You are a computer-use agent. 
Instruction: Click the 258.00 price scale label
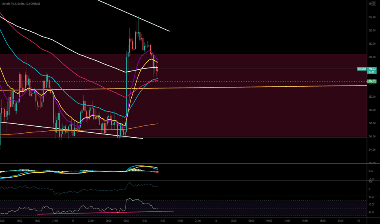[x=372, y=57]
